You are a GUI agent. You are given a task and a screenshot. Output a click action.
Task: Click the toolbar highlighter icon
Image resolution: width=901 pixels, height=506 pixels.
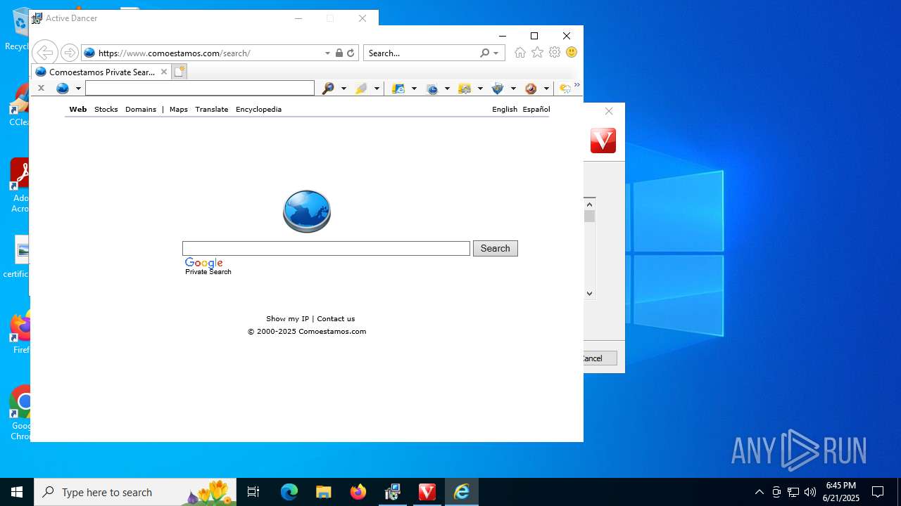tap(361, 89)
